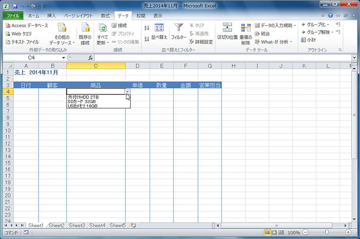Expand the What-If 分析 menu

tap(276, 42)
